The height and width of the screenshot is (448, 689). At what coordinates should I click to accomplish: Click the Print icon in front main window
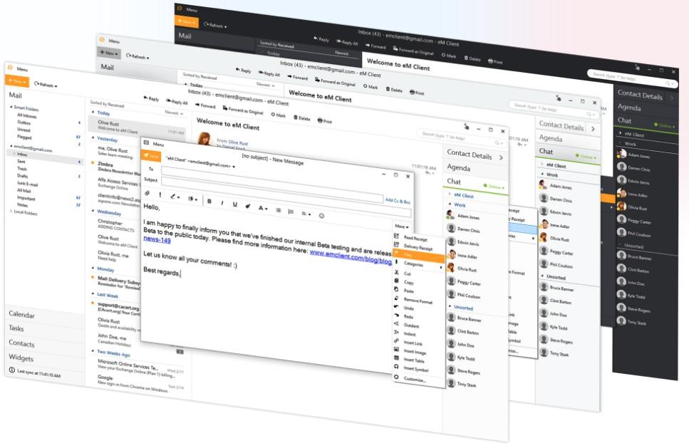pos(320,120)
